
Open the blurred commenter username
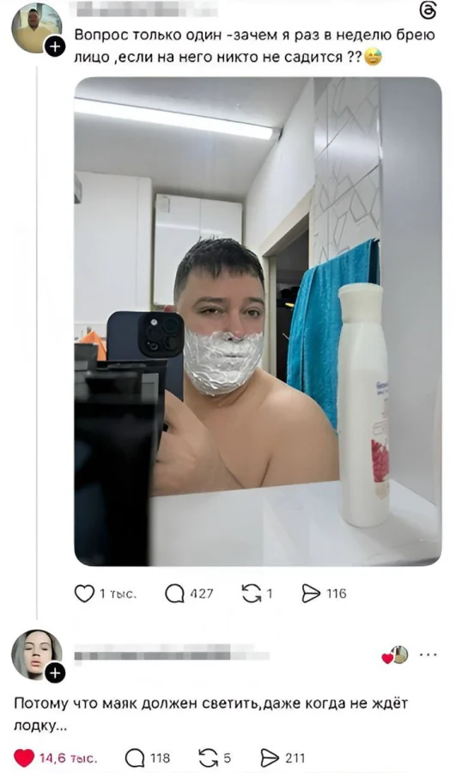click(172, 654)
